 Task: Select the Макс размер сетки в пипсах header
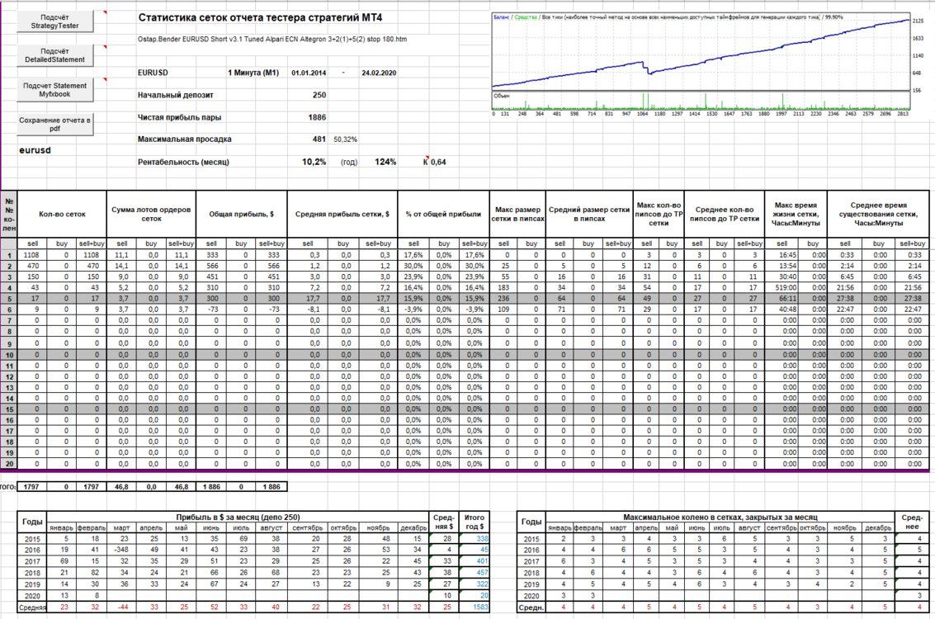point(517,214)
